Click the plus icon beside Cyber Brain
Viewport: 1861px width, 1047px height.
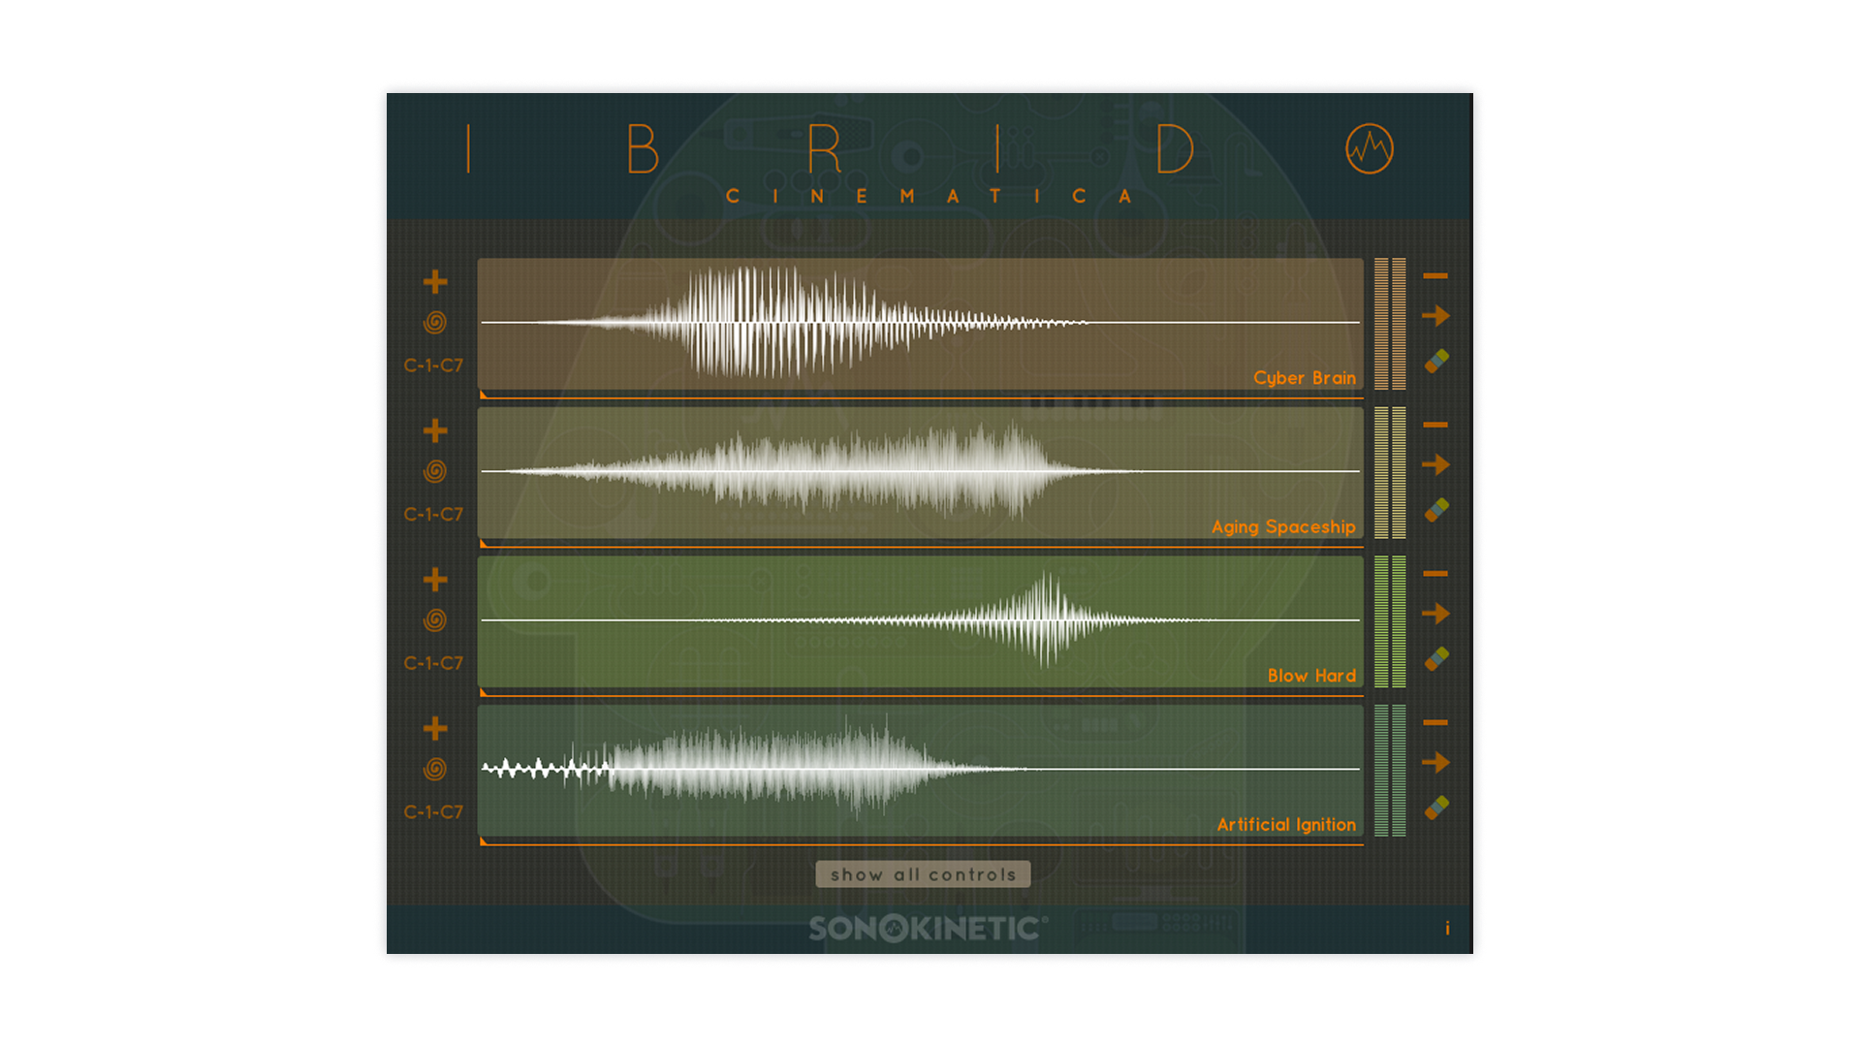[x=435, y=282]
